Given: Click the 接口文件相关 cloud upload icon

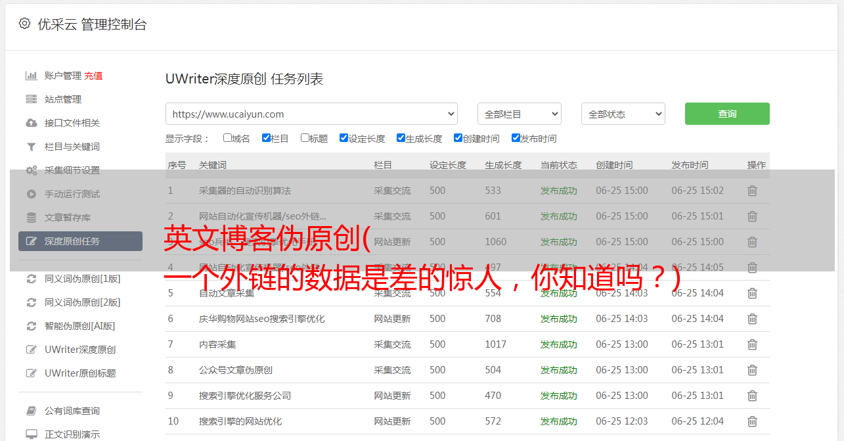Looking at the screenshot, I should [x=31, y=123].
